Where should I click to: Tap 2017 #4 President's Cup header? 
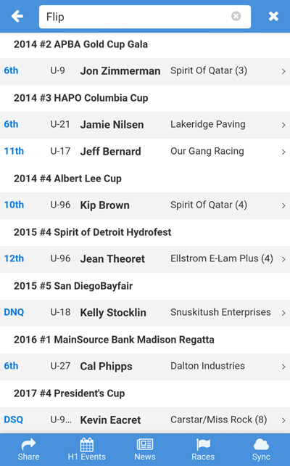point(69,393)
